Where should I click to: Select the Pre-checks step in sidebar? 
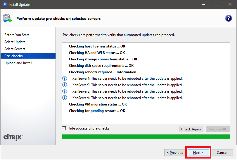(x=13, y=56)
